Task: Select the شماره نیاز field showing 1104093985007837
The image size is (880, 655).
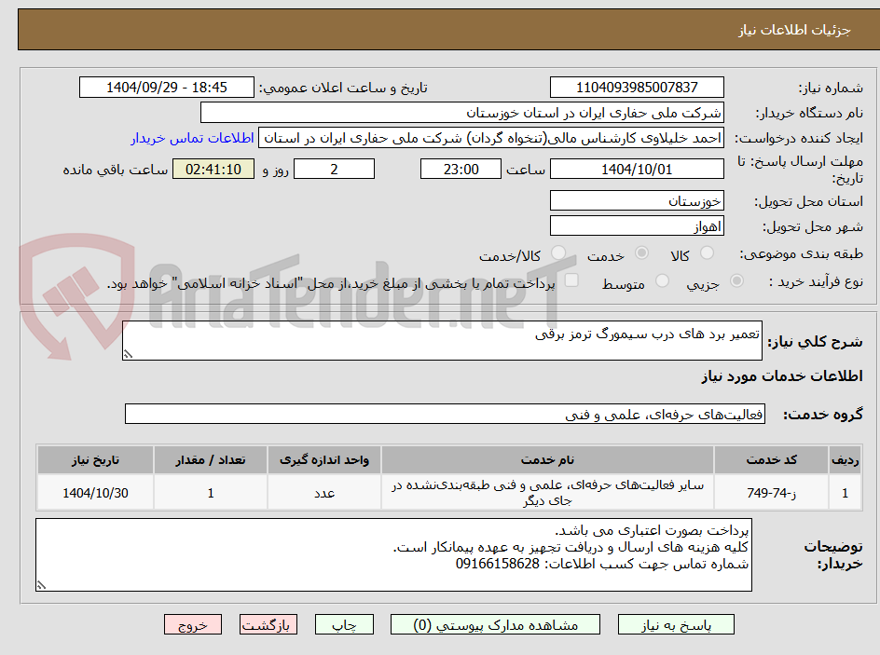Action: coord(636,86)
